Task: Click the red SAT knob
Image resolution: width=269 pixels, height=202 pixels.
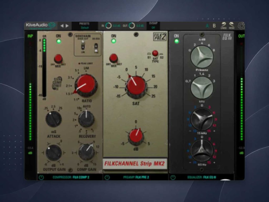Action: coord(136,87)
